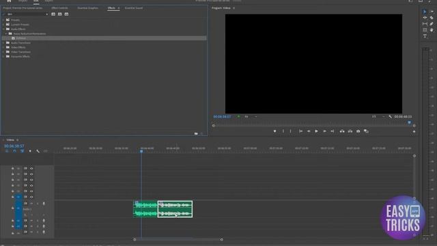437x246 pixels.
Task: Lock the topmost video track
Action: (12, 169)
